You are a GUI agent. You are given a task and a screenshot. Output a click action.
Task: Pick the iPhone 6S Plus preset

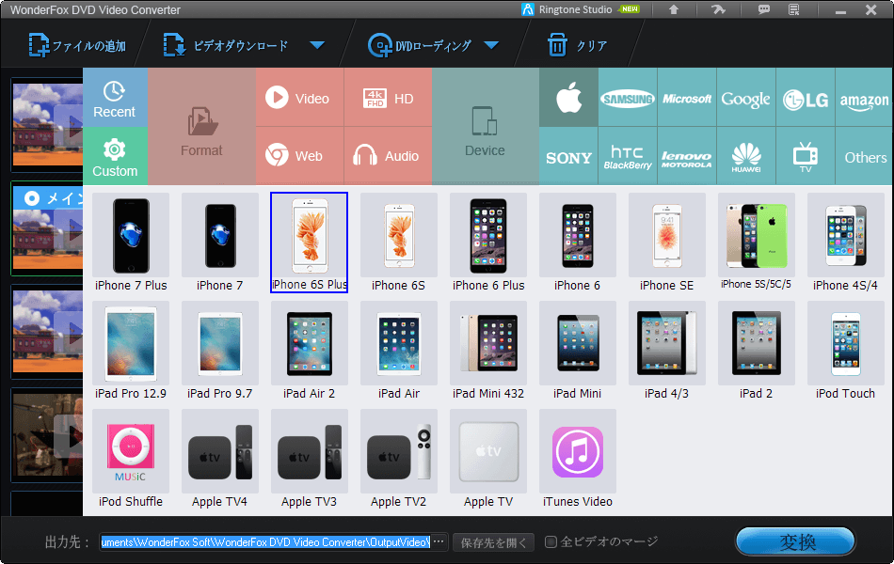(309, 243)
